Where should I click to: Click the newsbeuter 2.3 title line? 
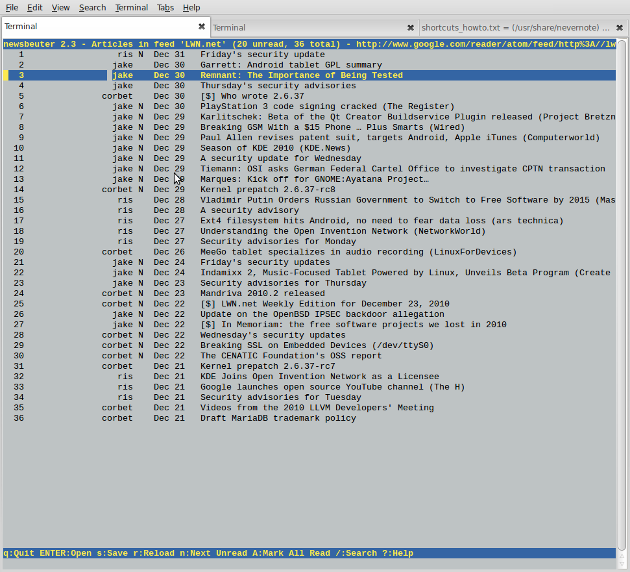(309, 44)
